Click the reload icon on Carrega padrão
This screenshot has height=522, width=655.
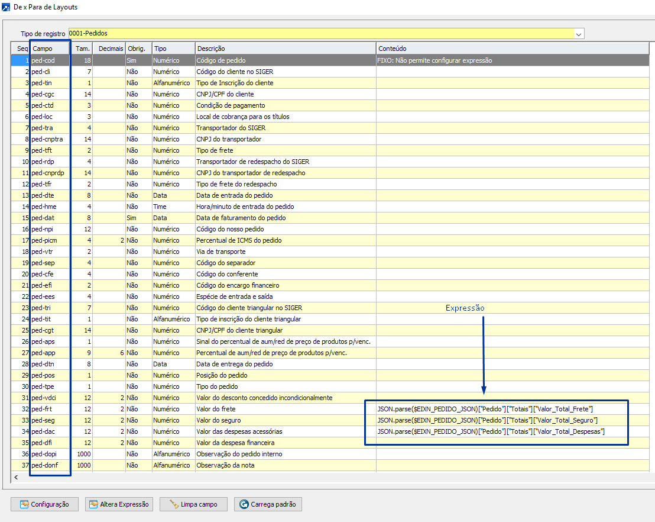(244, 504)
